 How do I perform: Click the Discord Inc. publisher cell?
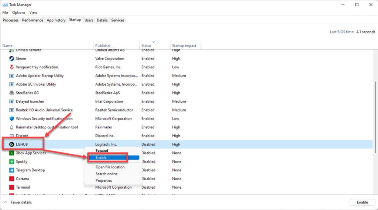coord(104,136)
